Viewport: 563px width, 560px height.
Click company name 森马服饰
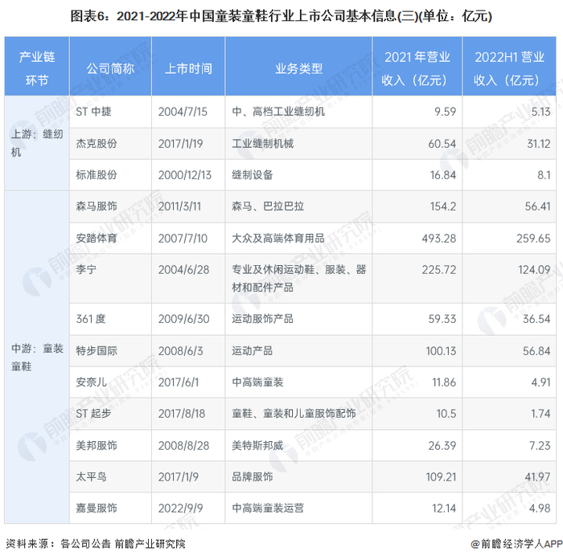[x=97, y=206]
